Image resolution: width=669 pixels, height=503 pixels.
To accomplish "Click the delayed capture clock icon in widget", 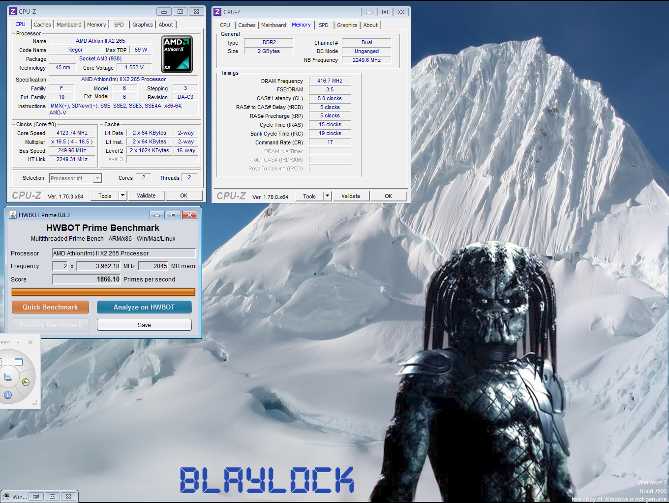I will 26,382.
